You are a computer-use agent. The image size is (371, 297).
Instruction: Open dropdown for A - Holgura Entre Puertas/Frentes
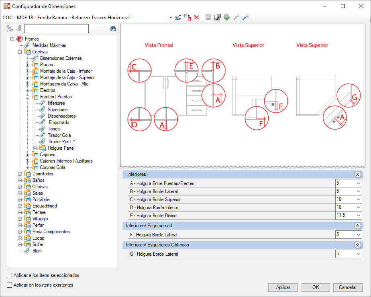(x=359, y=183)
